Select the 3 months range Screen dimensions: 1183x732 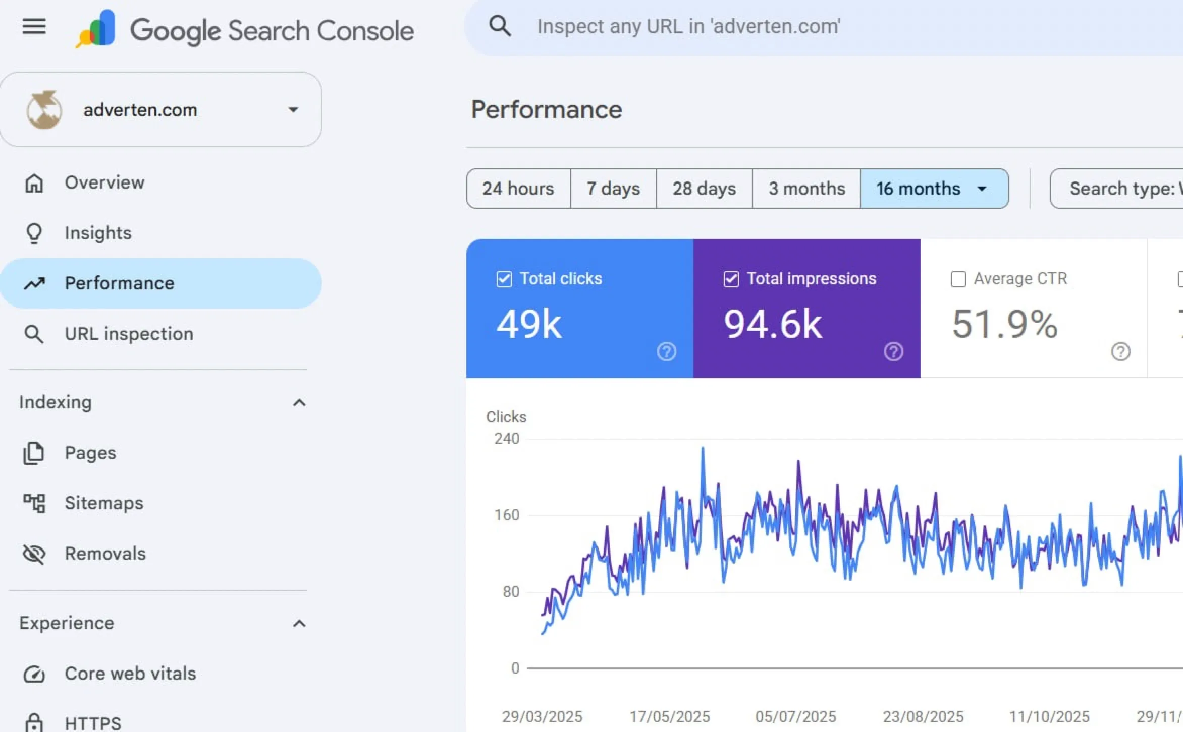(806, 189)
